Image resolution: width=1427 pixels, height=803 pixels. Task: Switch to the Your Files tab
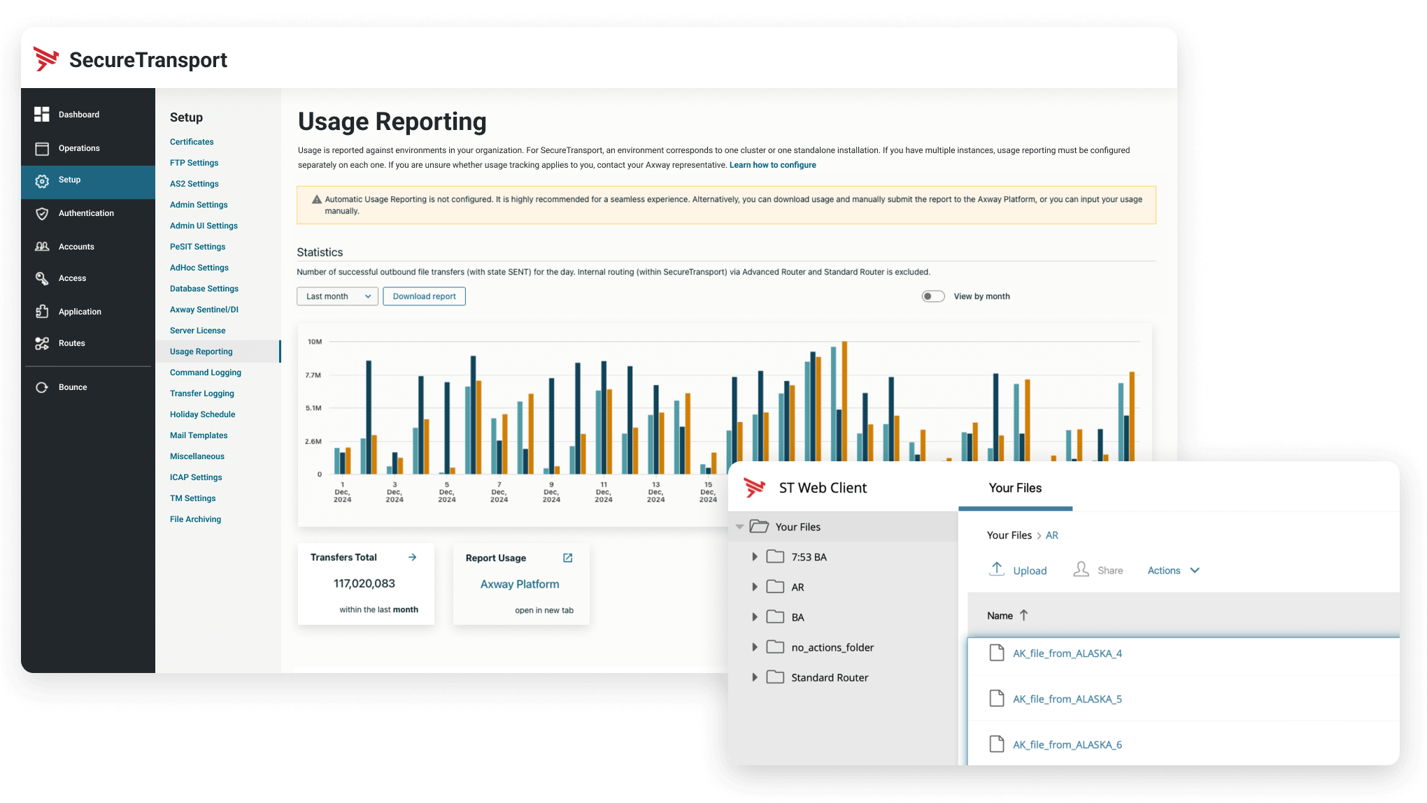pos(1014,488)
